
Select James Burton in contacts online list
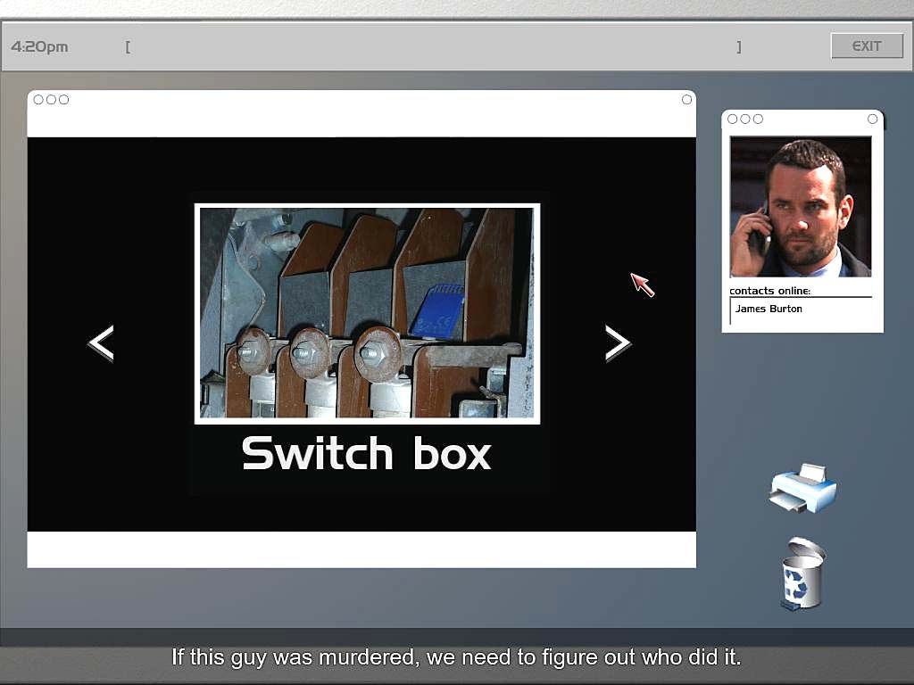coord(769,309)
